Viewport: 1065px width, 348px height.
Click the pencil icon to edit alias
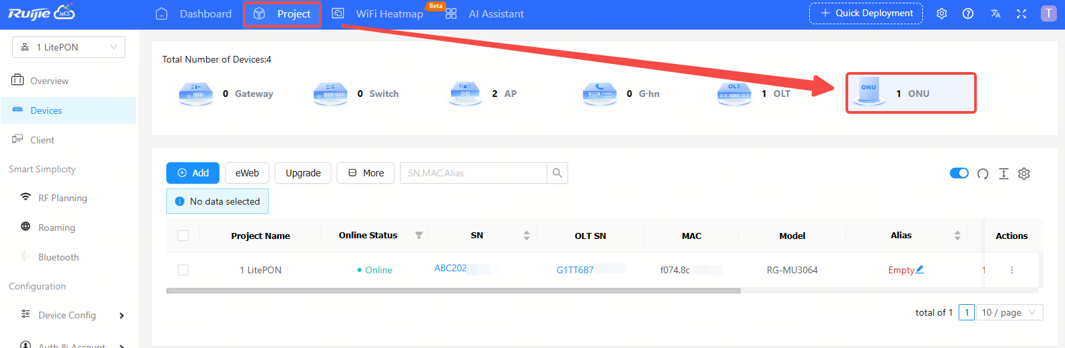(920, 269)
